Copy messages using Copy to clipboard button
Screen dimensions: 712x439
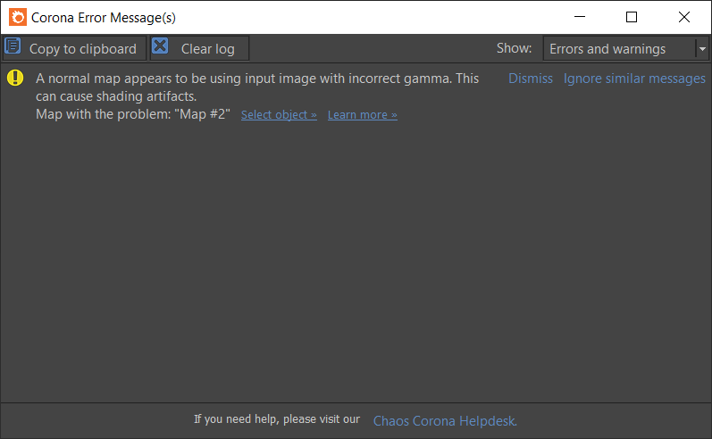[x=74, y=48]
